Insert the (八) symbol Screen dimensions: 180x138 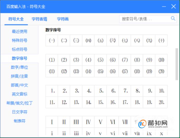pyautogui.click(x=137, y=40)
